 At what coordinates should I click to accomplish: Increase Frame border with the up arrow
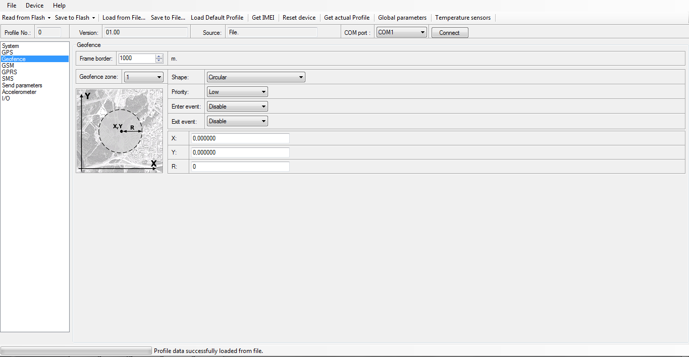(x=159, y=56)
